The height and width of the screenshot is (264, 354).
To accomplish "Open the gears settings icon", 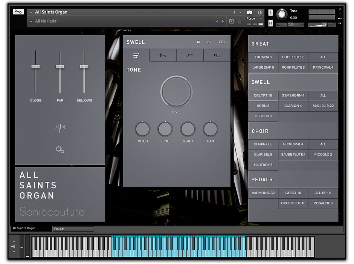I will [60, 149].
